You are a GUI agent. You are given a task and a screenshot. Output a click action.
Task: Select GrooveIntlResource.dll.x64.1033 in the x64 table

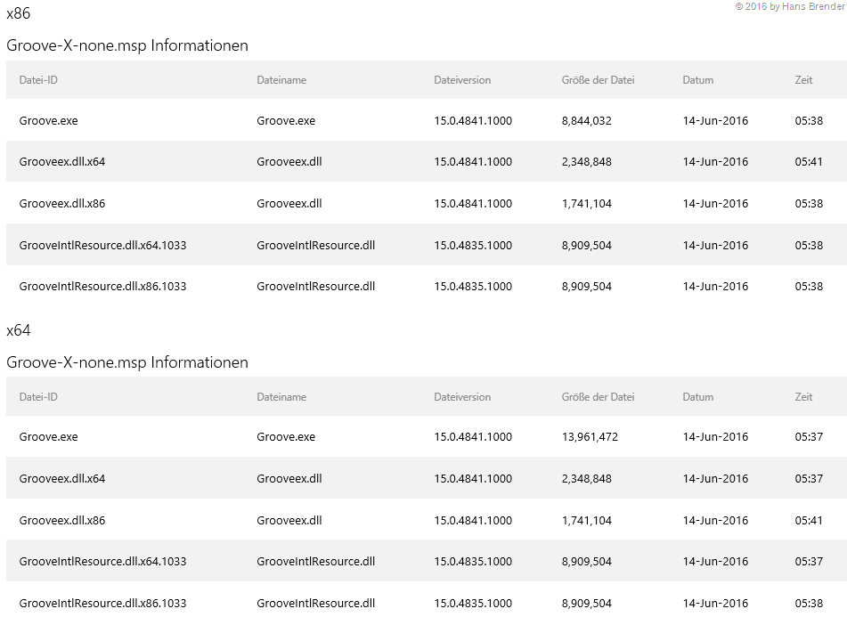(102, 562)
